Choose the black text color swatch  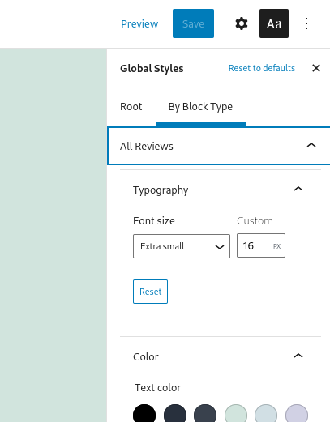point(144,415)
